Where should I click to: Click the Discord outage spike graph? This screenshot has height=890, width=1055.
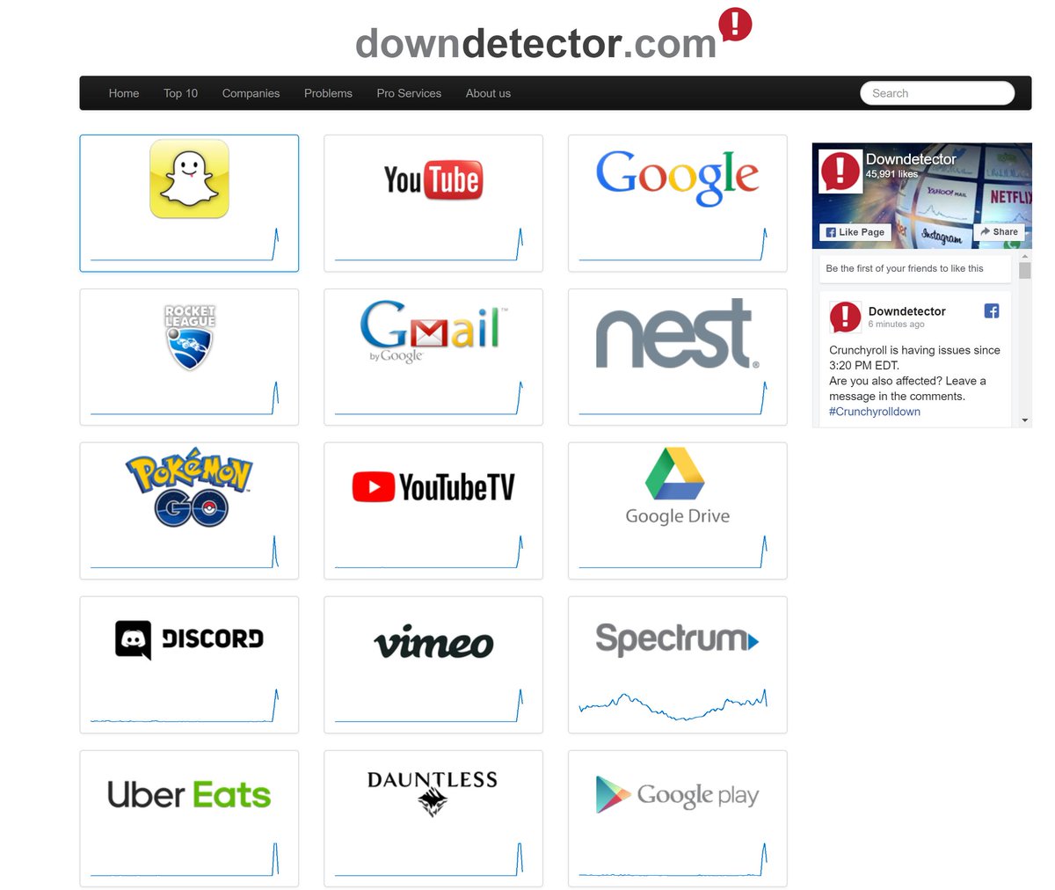[185, 706]
